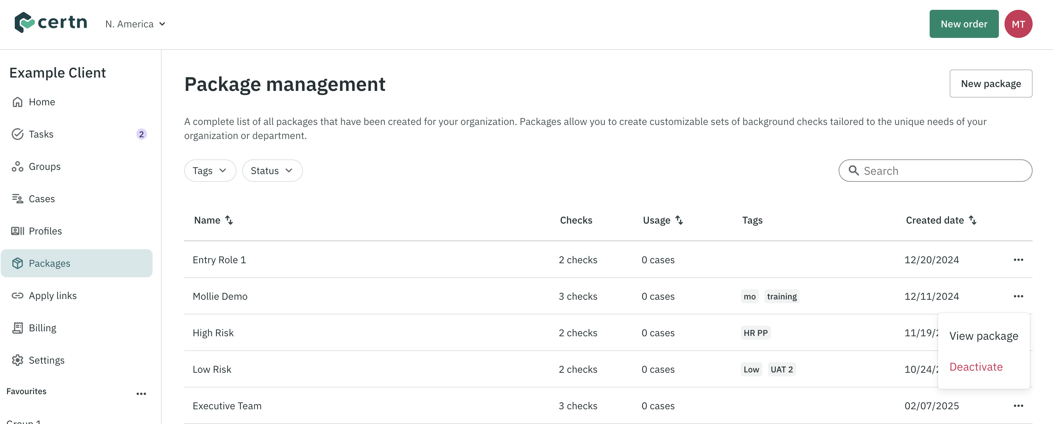Click the New order button
The image size is (1053, 424).
[963, 24]
